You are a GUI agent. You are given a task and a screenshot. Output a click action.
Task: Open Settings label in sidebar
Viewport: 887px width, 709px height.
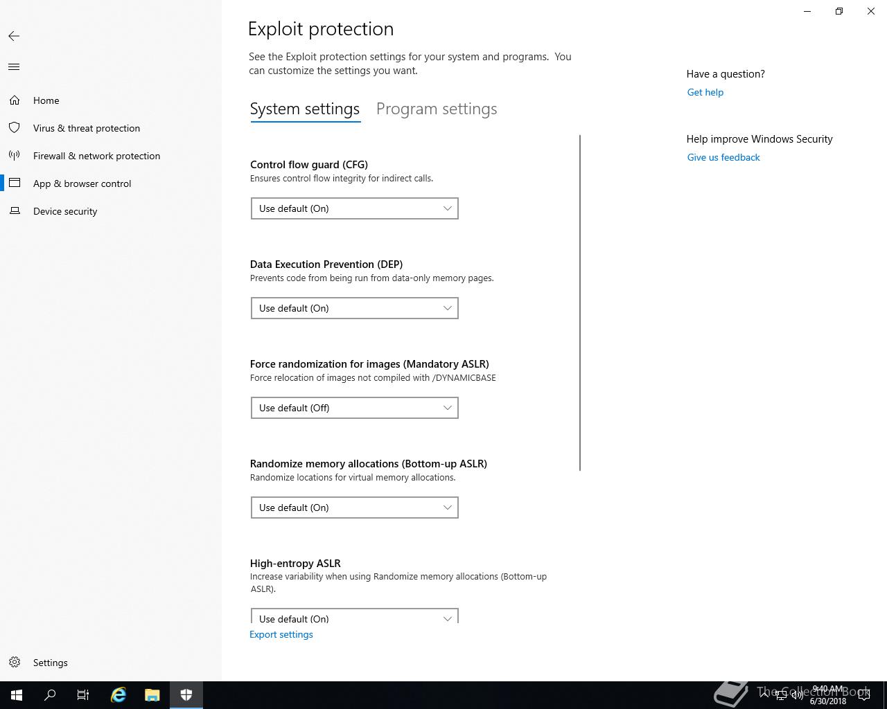51,663
